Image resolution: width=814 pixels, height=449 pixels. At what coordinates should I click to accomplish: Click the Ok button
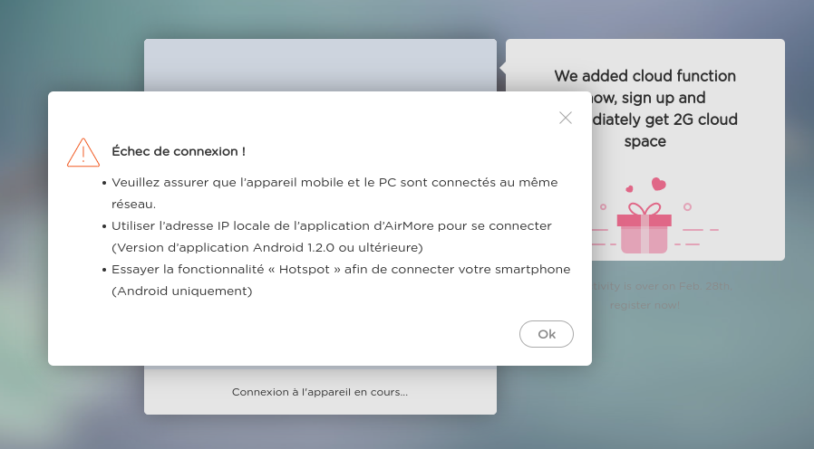coord(547,334)
